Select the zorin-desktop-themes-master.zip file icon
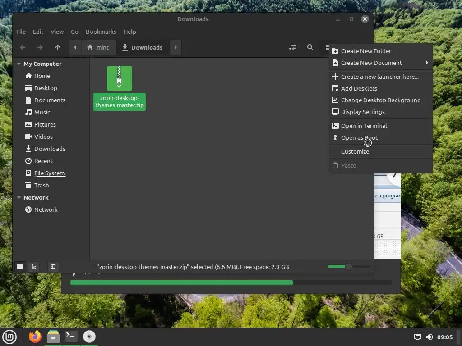The width and height of the screenshot is (462, 346). [119, 78]
